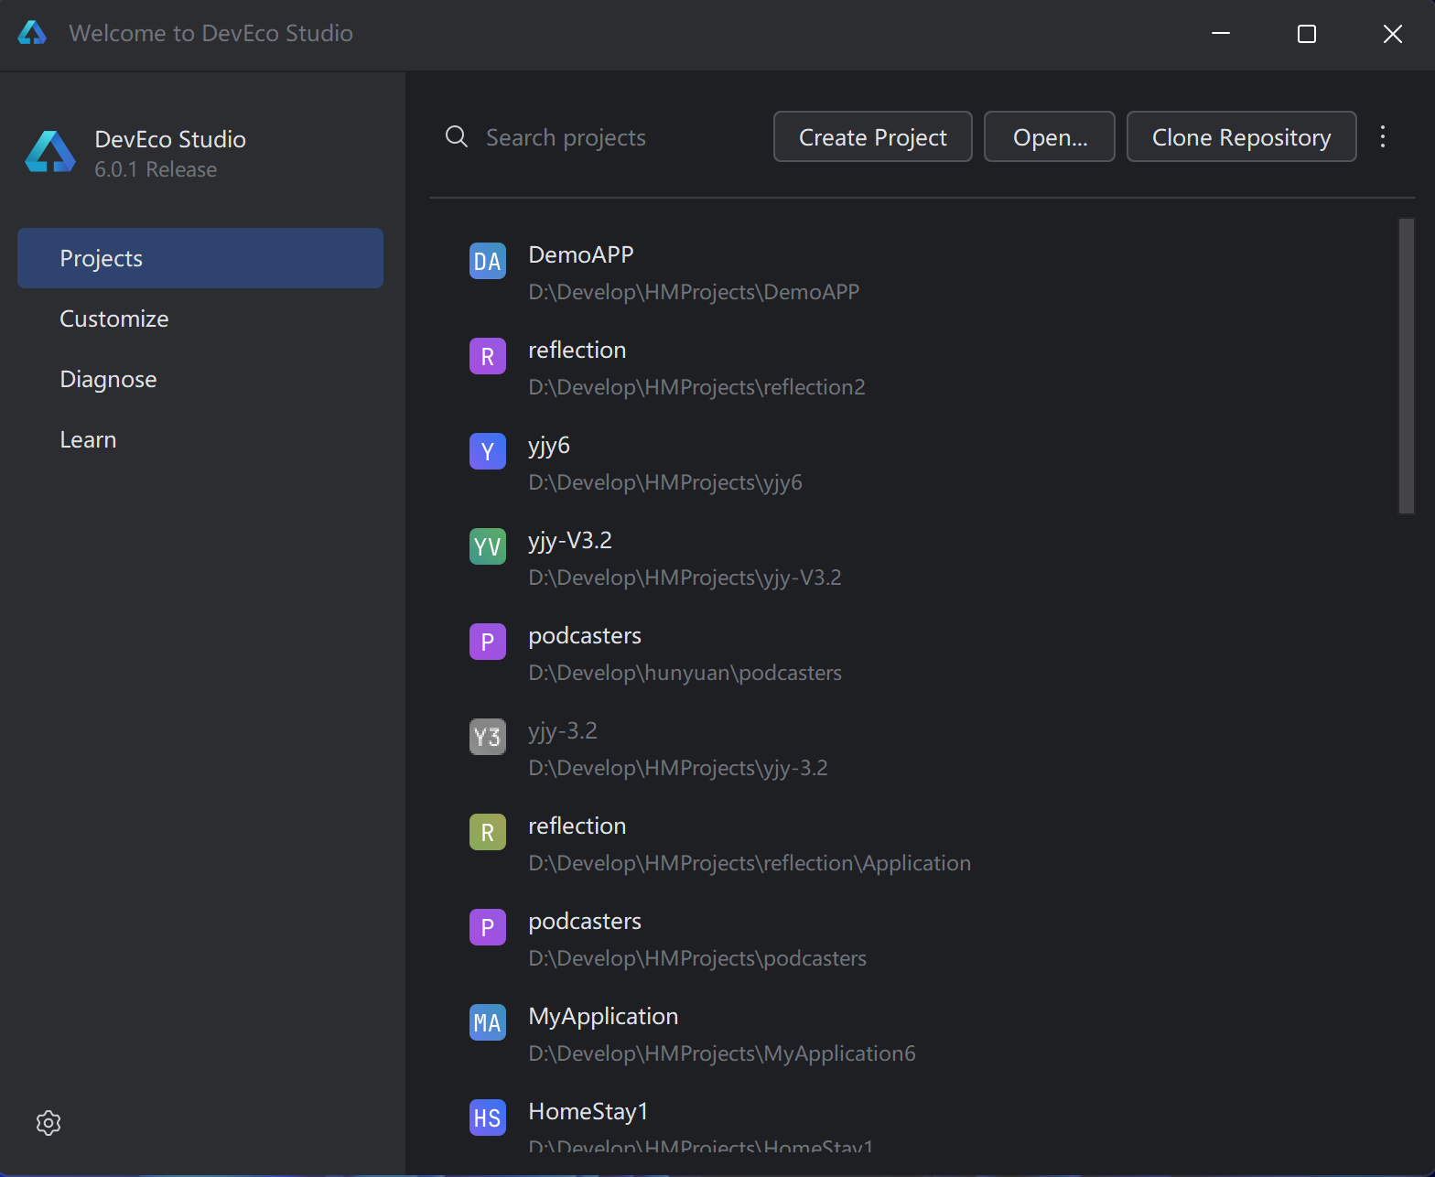Click the DA icon of DemoAPP
1435x1177 pixels.
tap(488, 262)
